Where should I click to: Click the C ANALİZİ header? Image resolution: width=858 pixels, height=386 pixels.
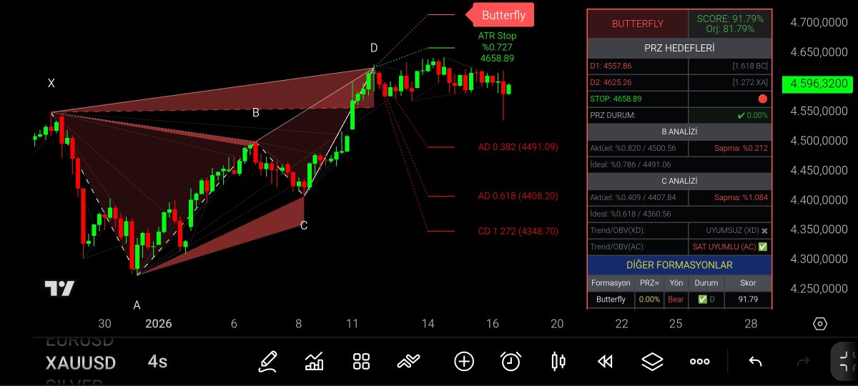679,181
